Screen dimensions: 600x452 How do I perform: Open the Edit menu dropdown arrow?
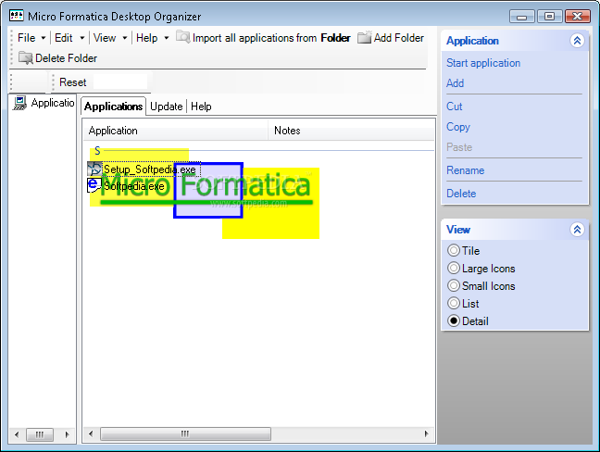click(81, 38)
